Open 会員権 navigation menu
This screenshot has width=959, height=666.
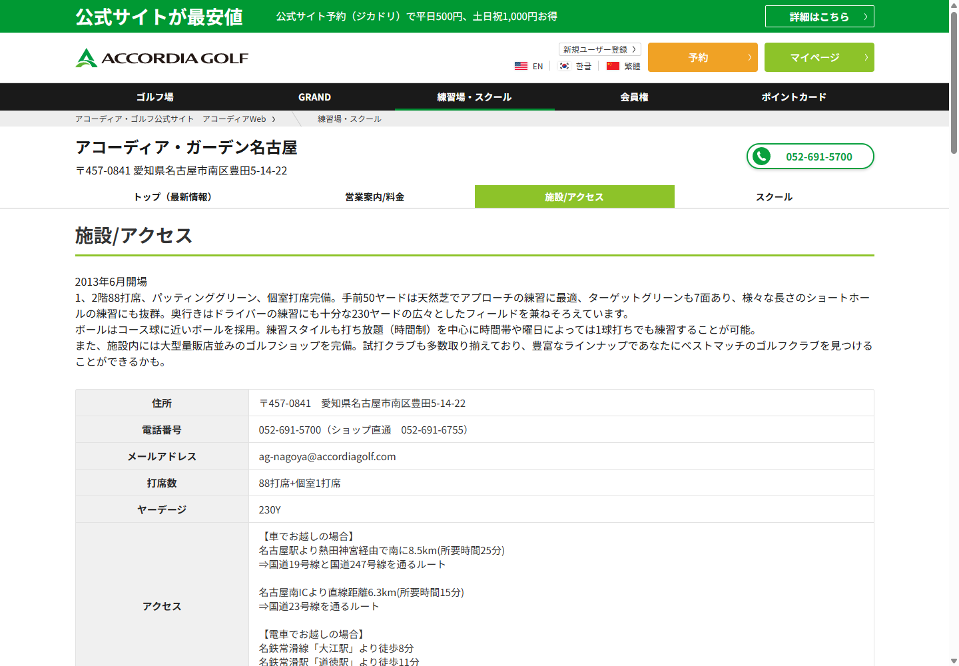(634, 97)
